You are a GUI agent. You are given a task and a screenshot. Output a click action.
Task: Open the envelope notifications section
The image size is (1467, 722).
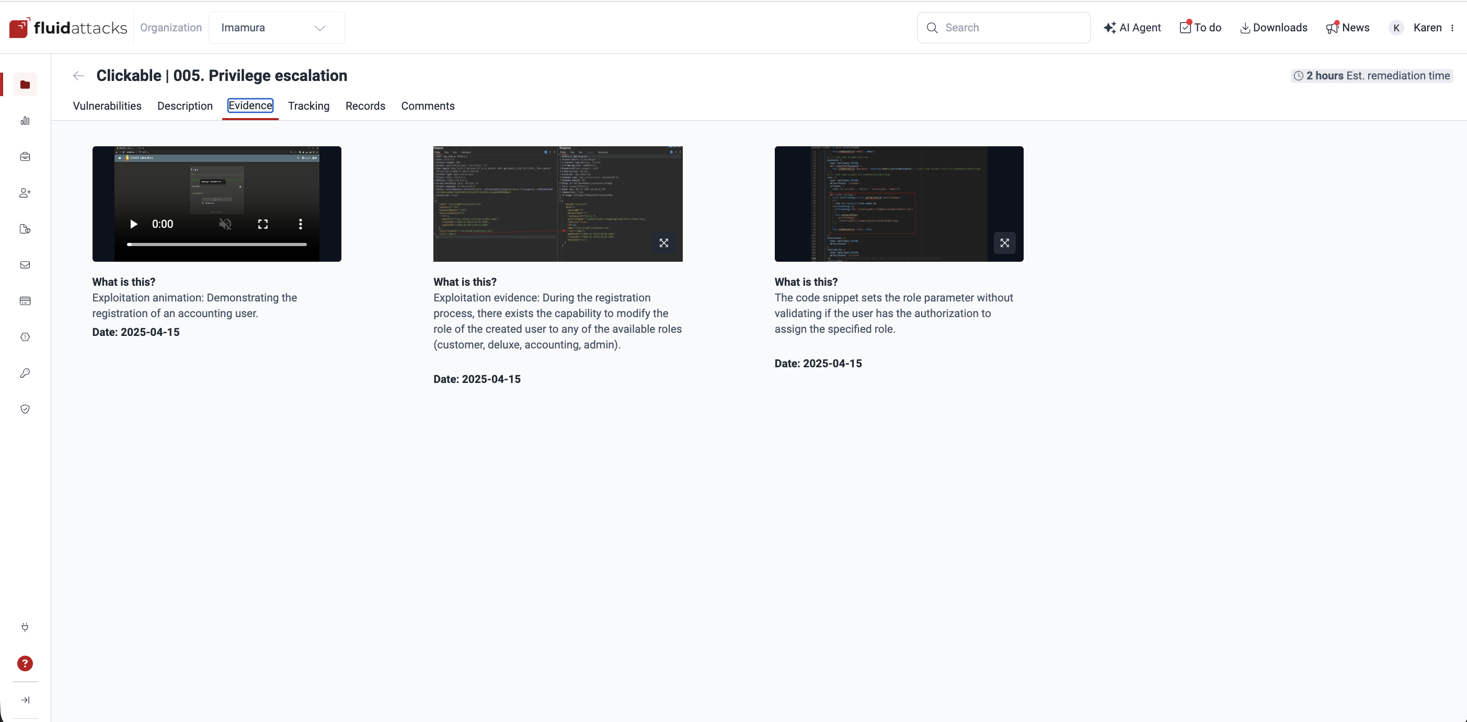pyautogui.click(x=25, y=265)
